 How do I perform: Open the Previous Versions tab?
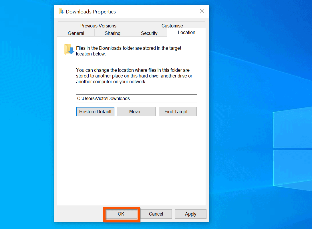click(98, 25)
